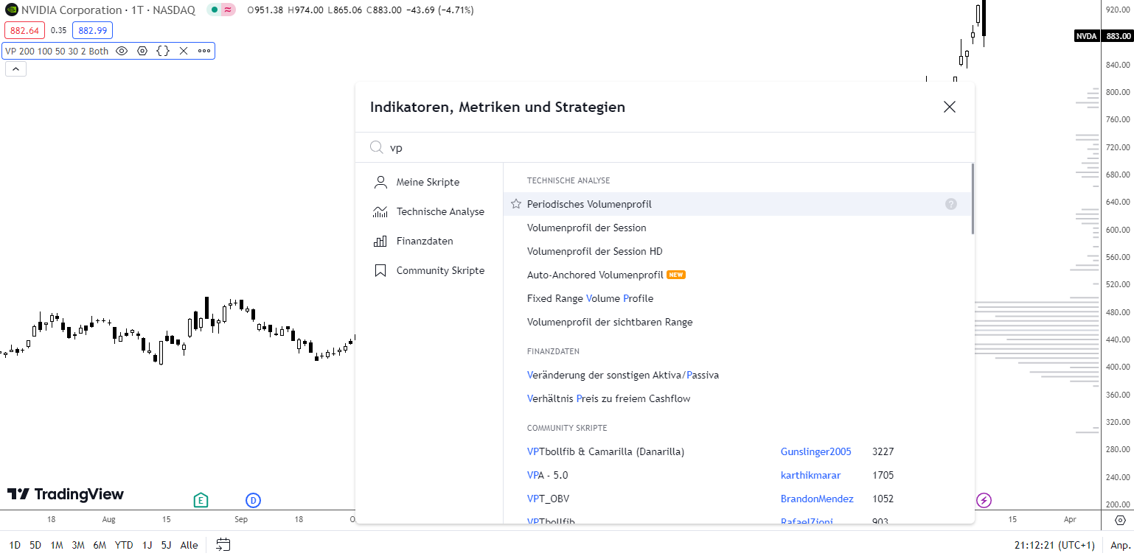Remove VP indicator with X icon

tap(184, 51)
